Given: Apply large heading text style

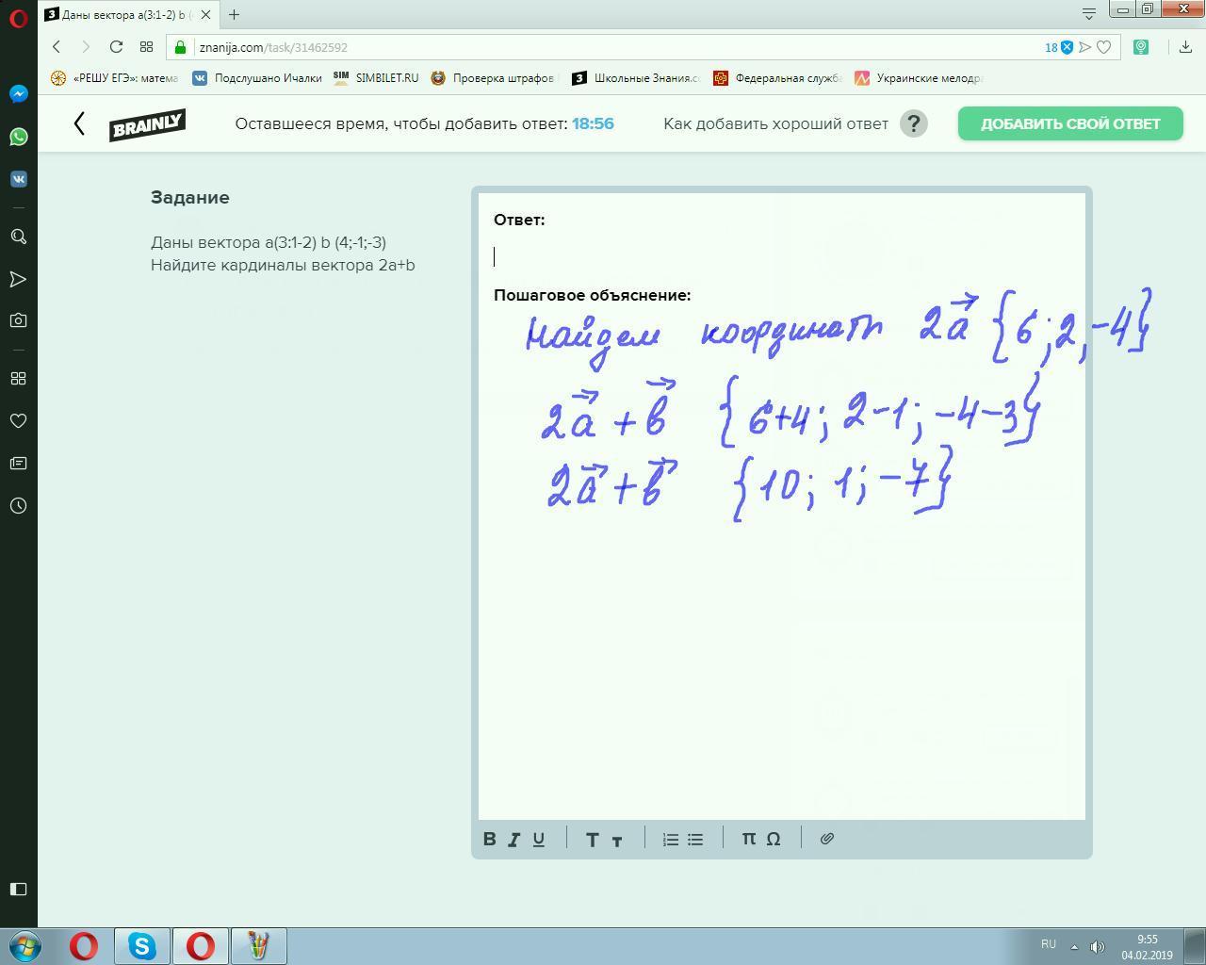Looking at the screenshot, I should click(593, 839).
